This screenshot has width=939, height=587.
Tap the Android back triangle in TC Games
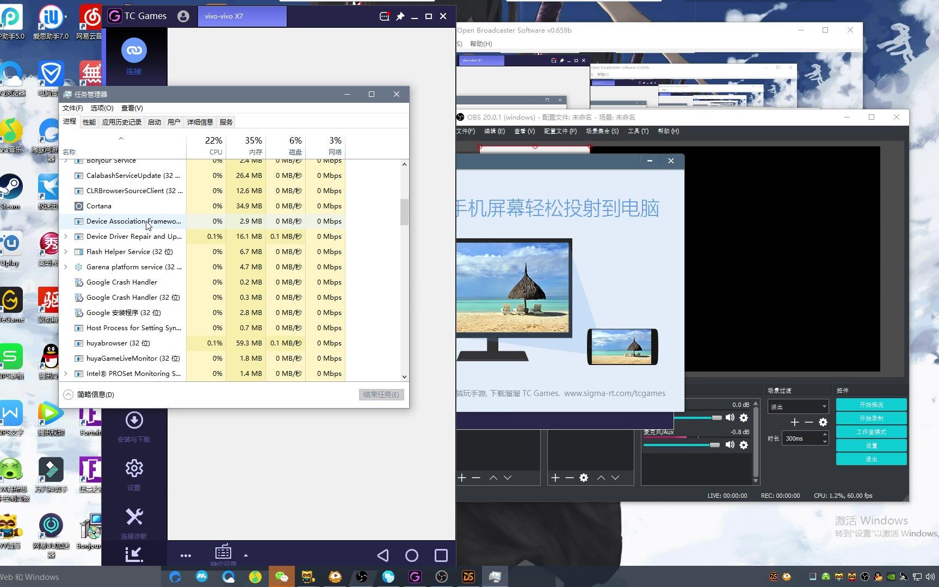(x=383, y=555)
